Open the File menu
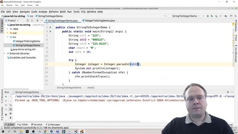Screen dimensions: 238x134 coord(3,12)
